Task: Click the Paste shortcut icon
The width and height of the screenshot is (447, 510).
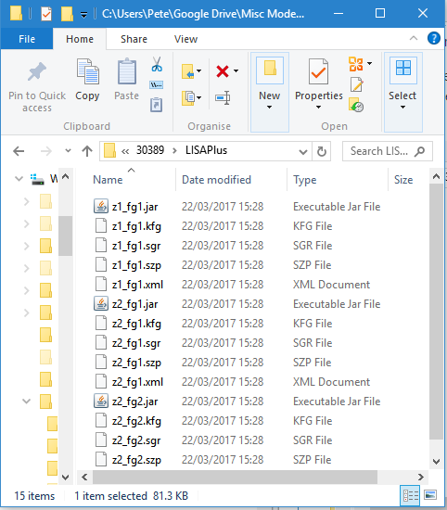Action: [x=157, y=105]
